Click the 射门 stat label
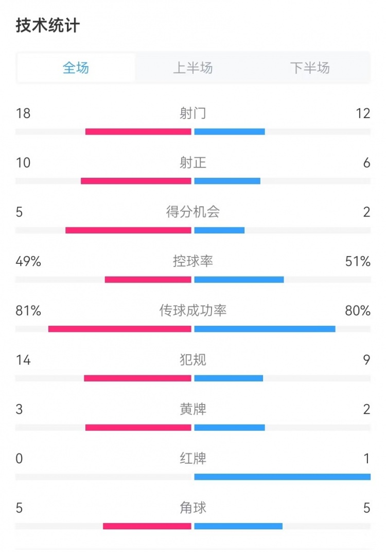Image resolution: width=386 pixels, height=552 pixels. [x=193, y=113]
